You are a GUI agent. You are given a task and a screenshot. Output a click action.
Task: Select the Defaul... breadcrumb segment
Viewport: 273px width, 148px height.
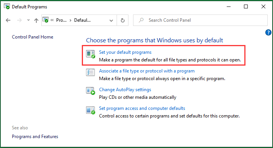click(x=82, y=20)
